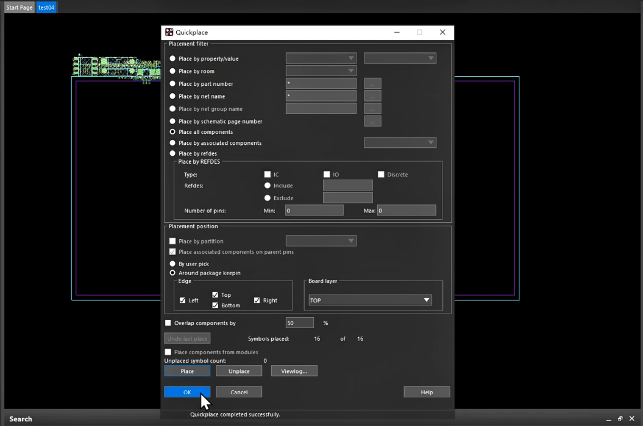Uncheck the Top edge checkbox
Viewport: 643px width, 426px height.
pyautogui.click(x=215, y=295)
